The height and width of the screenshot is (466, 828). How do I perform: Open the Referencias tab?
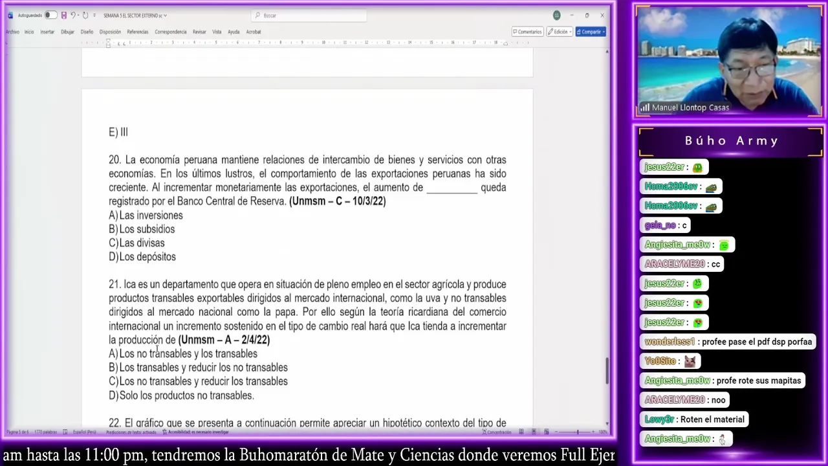[x=137, y=32]
